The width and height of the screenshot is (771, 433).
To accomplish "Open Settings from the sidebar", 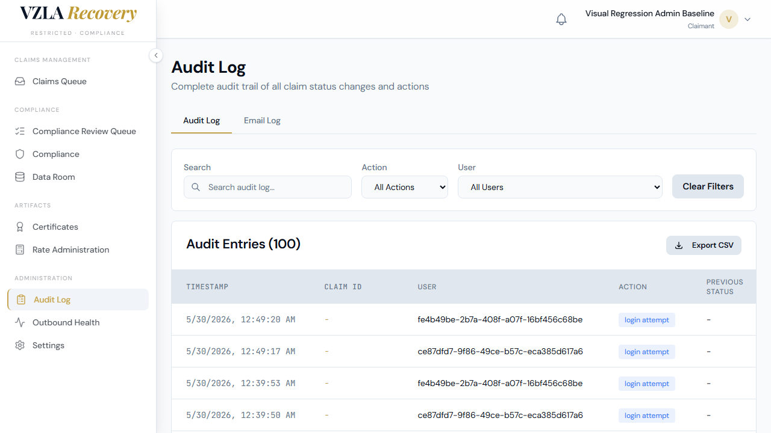I will [x=78, y=345].
